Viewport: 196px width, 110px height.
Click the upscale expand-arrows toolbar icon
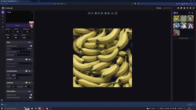point(109,13)
